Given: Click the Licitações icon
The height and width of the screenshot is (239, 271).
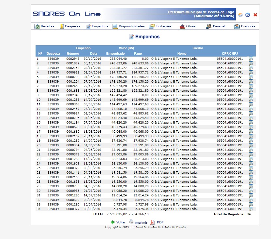Looking at the screenshot, I should (x=152, y=26).
